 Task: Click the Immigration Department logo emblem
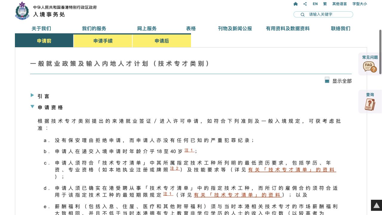point(22,11)
